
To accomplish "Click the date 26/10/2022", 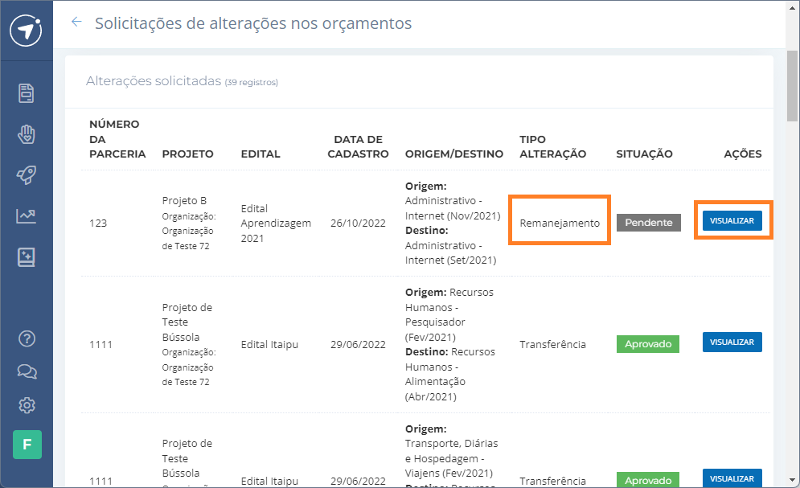I will click(358, 223).
